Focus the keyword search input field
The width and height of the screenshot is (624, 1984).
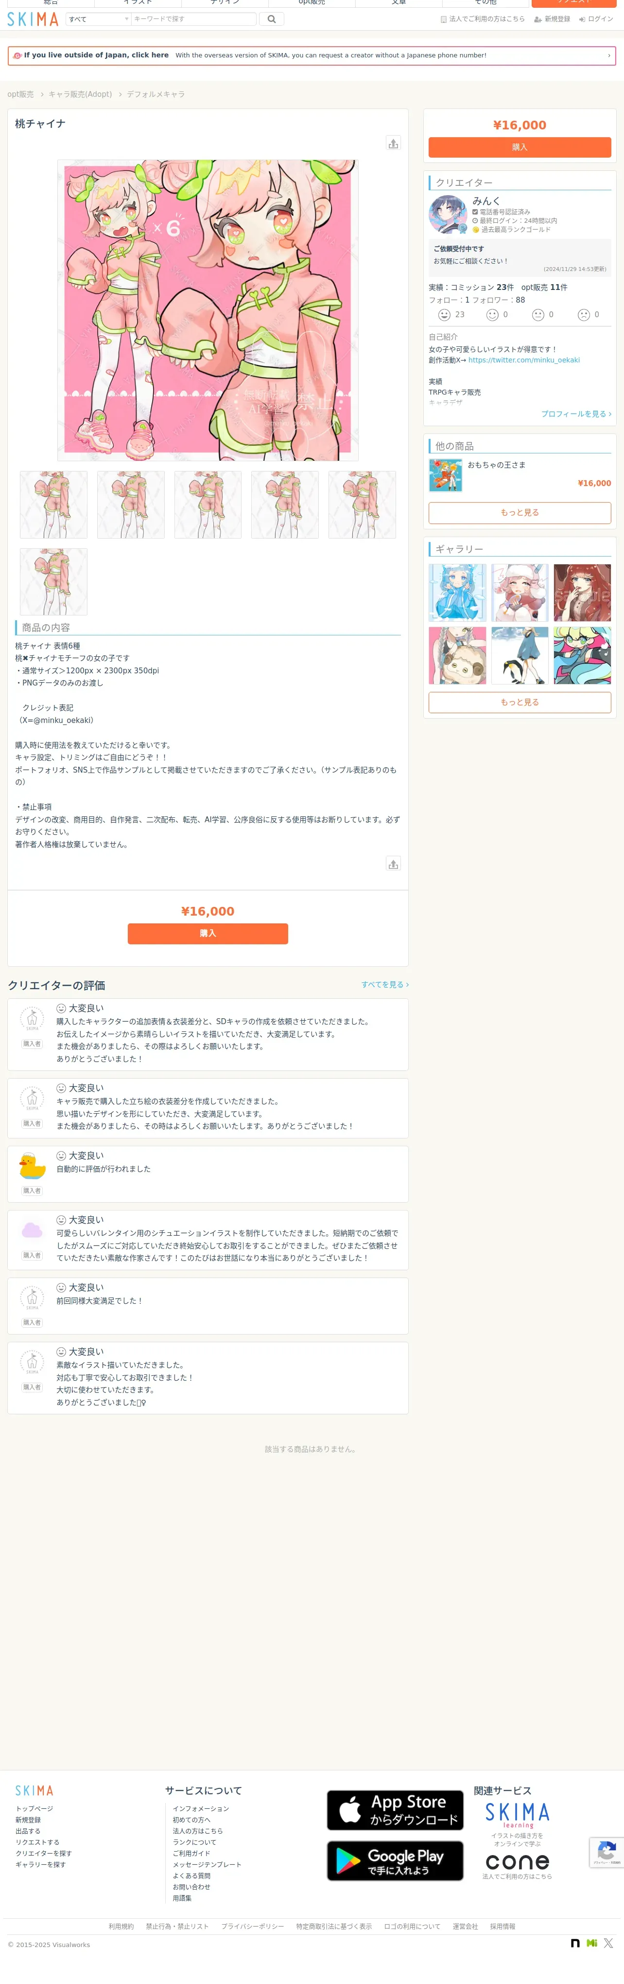pos(193,19)
